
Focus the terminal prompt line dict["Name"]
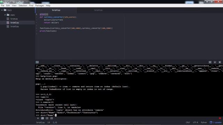click(46, 115)
